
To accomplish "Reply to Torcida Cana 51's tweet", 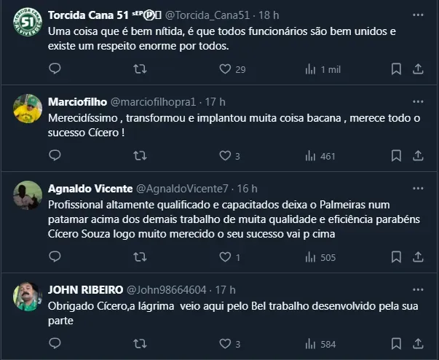I will pos(55,69).
